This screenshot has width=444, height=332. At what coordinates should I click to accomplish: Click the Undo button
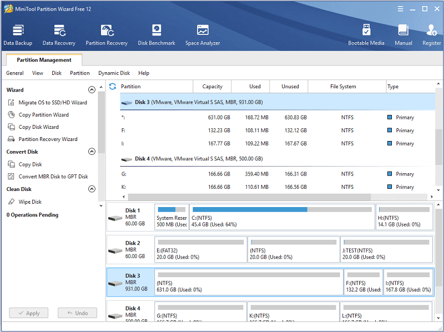click(77, 313)
